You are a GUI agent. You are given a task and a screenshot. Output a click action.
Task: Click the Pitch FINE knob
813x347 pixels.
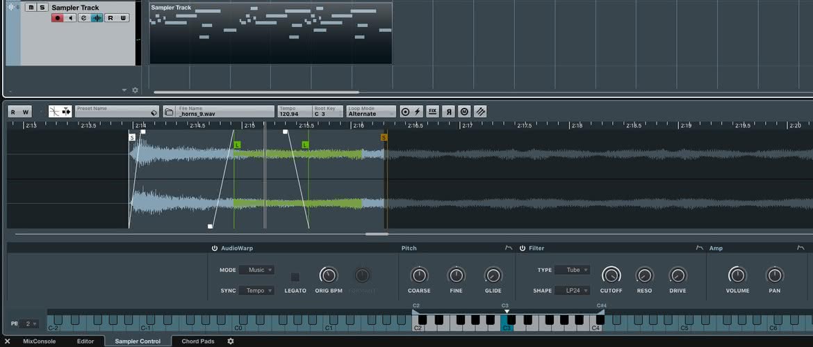coord(457,275)
